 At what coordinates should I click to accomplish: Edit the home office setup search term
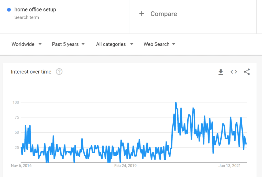coord(35,10)
